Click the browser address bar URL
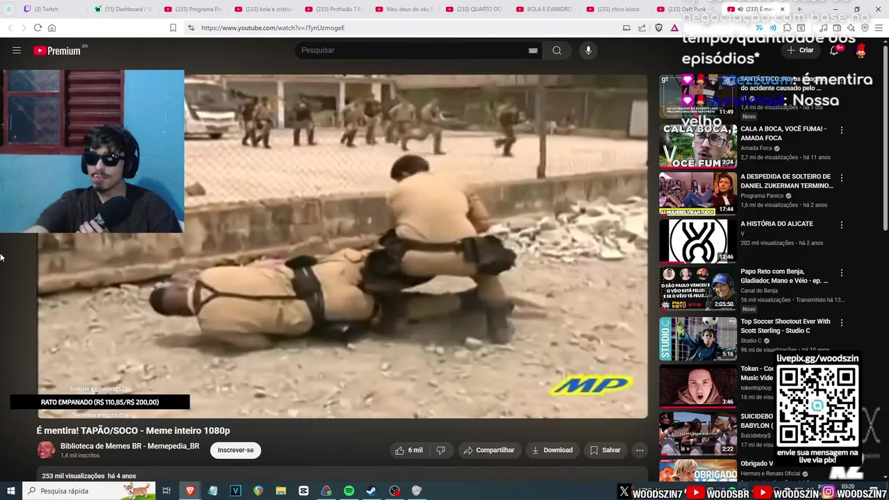Image resolution: width=889 pixels, height=500 pixels. click(272, 28)
